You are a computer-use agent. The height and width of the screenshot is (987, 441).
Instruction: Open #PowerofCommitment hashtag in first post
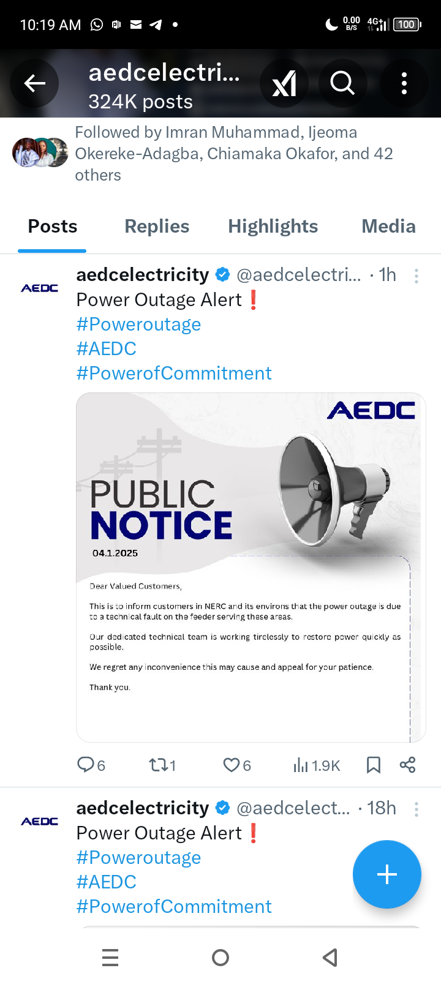174,373
